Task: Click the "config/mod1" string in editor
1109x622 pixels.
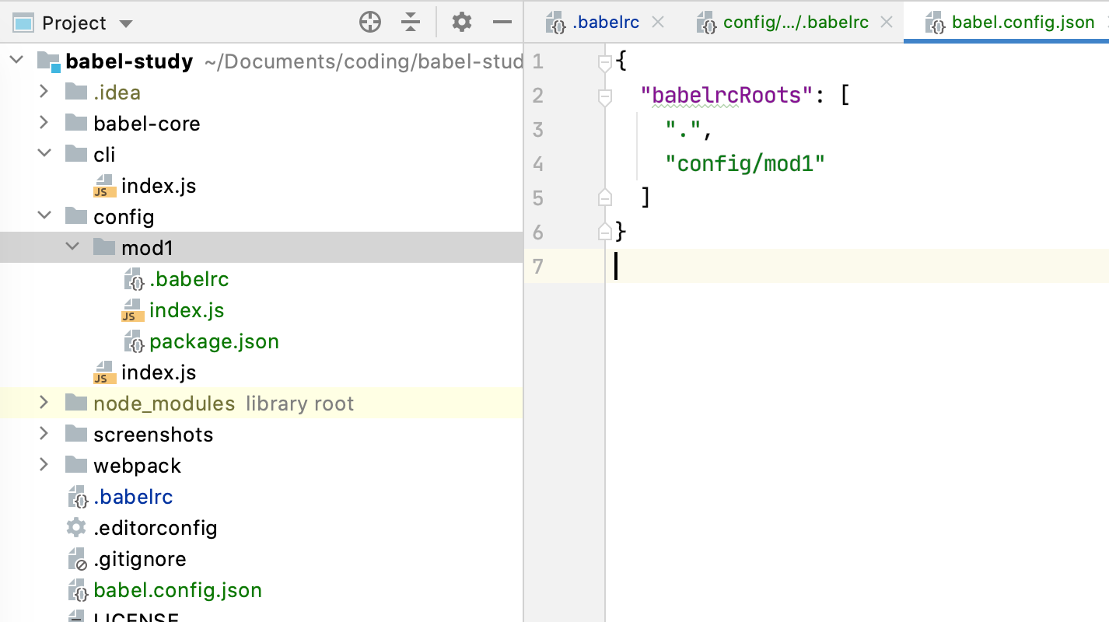Action: [x=745, y=164]
